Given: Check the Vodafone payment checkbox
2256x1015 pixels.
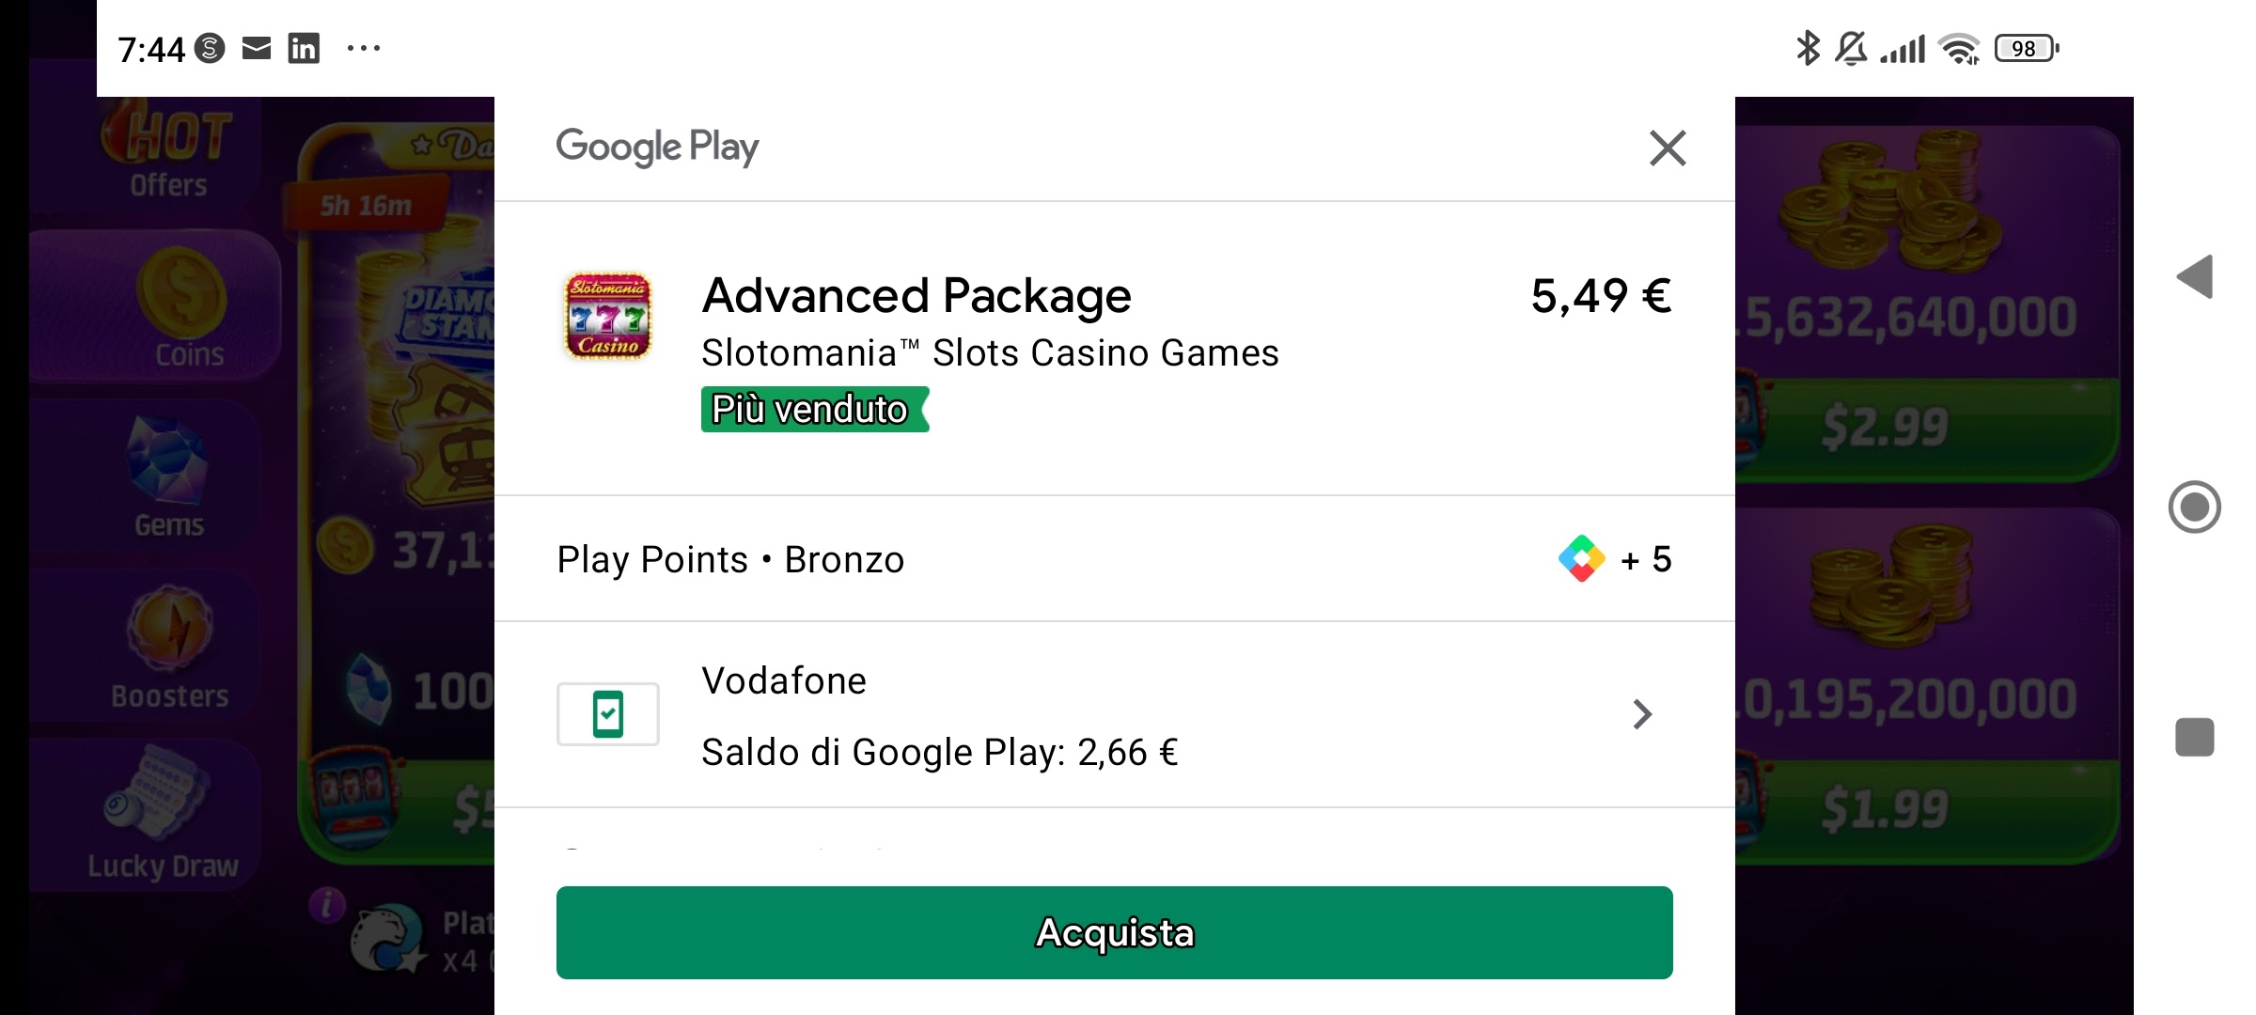Looking at the screenshot, I should (x=605, y=713).
